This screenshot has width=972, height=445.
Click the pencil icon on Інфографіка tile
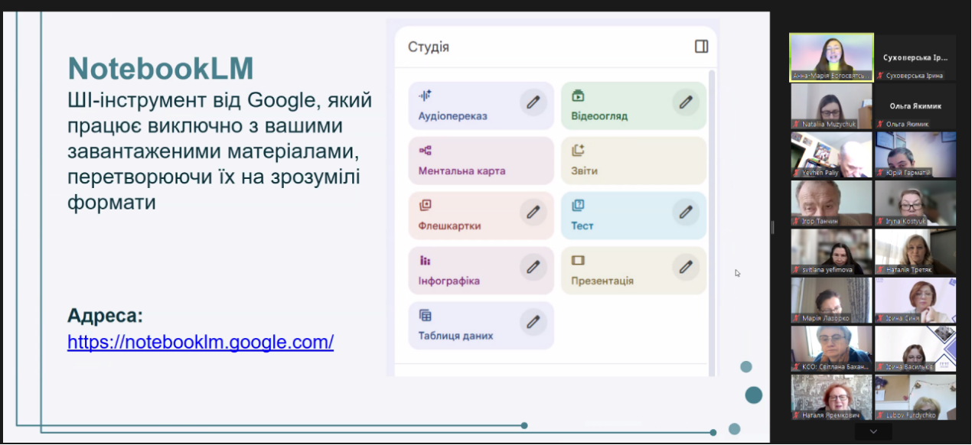[x=533, y=267]
